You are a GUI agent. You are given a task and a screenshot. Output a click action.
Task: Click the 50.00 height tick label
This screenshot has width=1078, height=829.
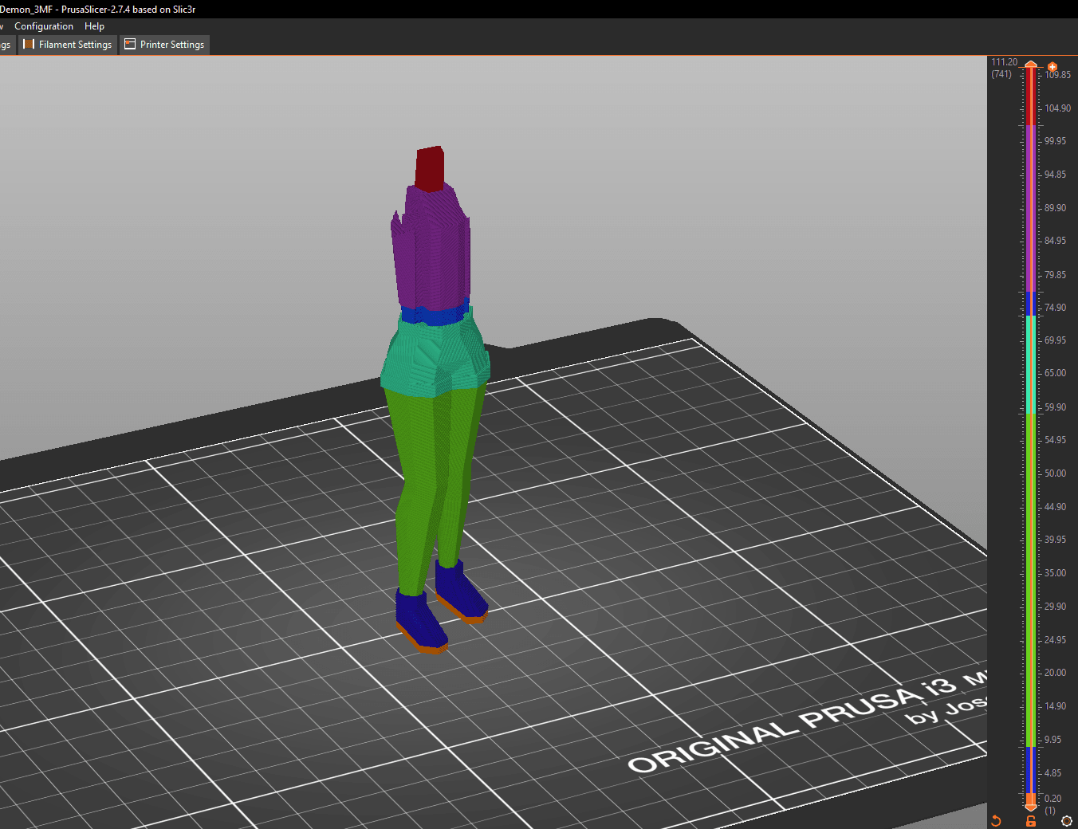[x=1055, y=473]
